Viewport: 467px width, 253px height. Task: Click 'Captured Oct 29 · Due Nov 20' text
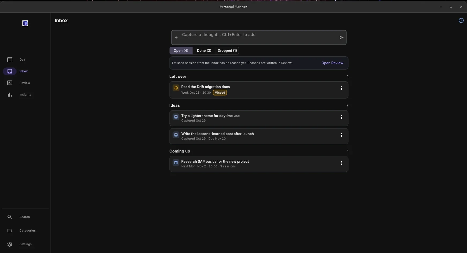tap(203, 139)
